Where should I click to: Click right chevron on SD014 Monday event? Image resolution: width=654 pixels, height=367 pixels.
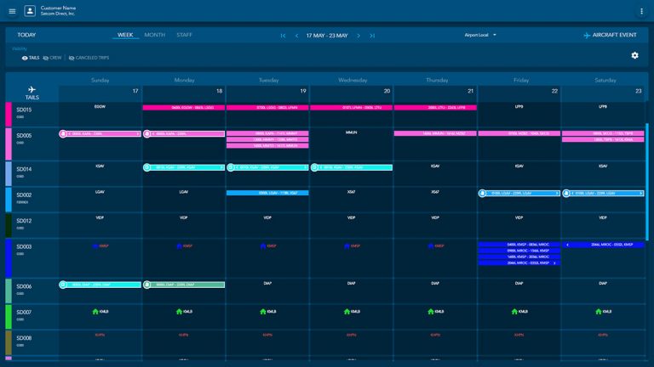point(221,167)
